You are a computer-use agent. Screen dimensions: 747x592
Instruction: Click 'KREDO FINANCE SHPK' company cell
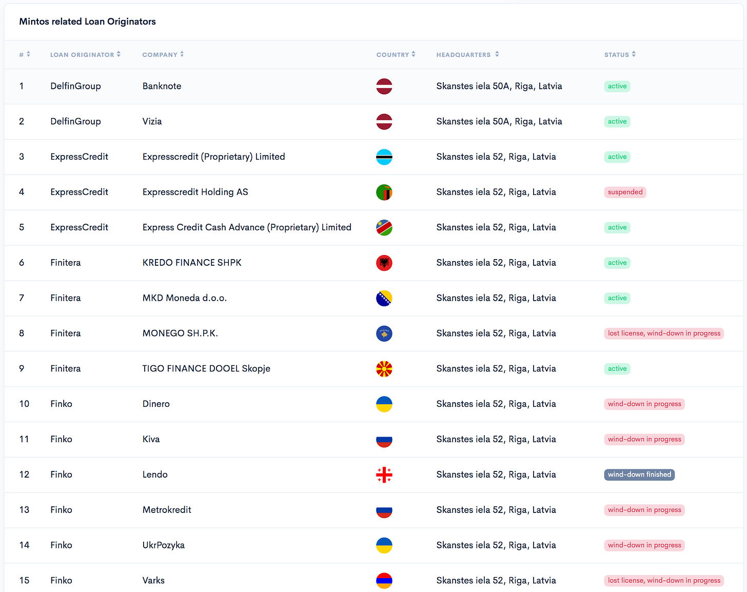point(192,263)
